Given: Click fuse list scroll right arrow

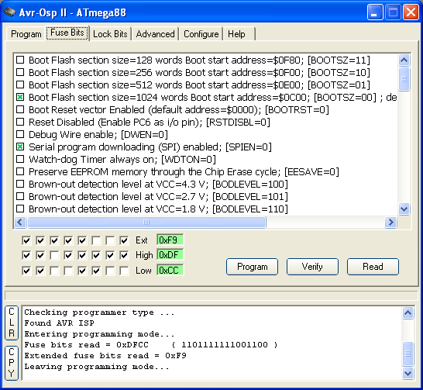Looking at the screenshot, I should click(390, 223).
